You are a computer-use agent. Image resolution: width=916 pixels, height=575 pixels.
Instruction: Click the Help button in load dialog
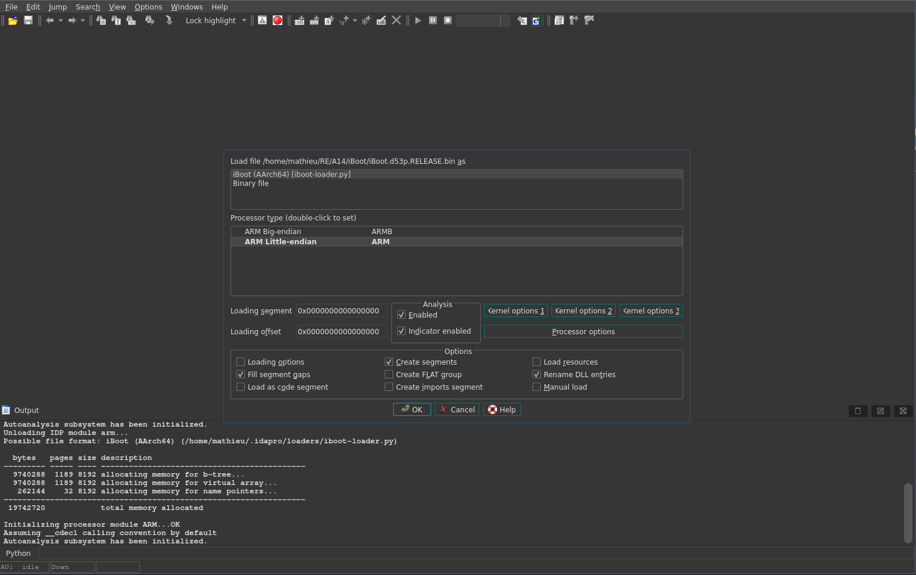click(x=502, y=409)
